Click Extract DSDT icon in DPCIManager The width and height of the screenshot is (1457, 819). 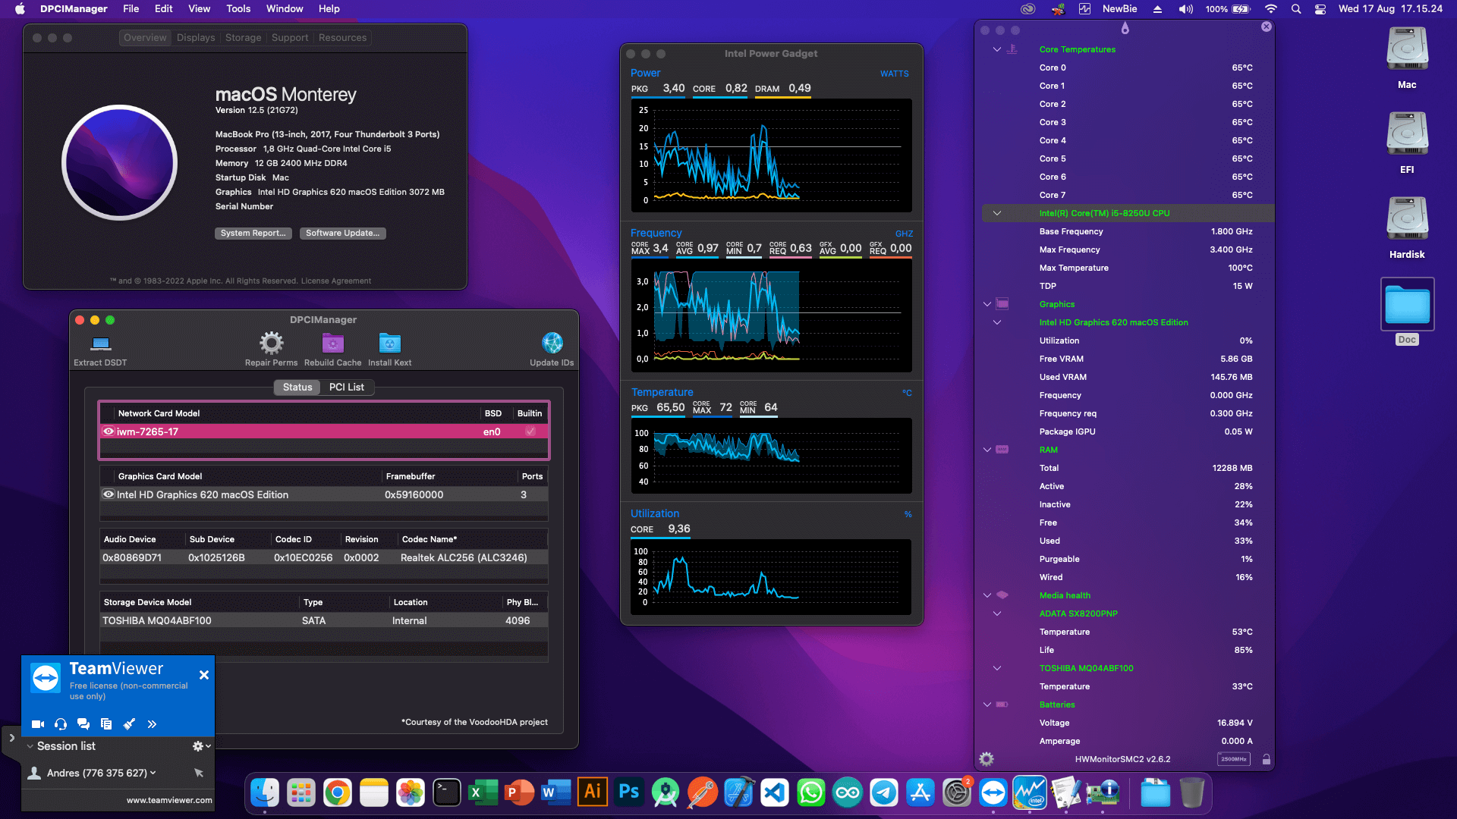[100, 344]
